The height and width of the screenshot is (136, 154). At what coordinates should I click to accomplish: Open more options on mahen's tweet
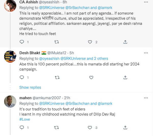[x=146, y=98]
